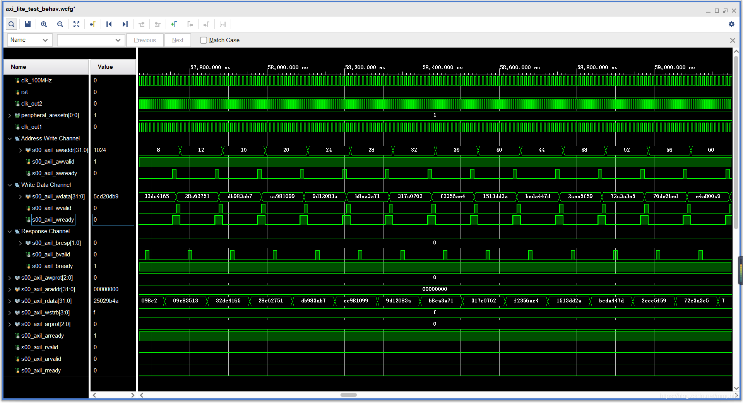The image size is (743, 403).
Task: Click the 58,400.000 ns timeline mark
Action: tap(442, 67)
